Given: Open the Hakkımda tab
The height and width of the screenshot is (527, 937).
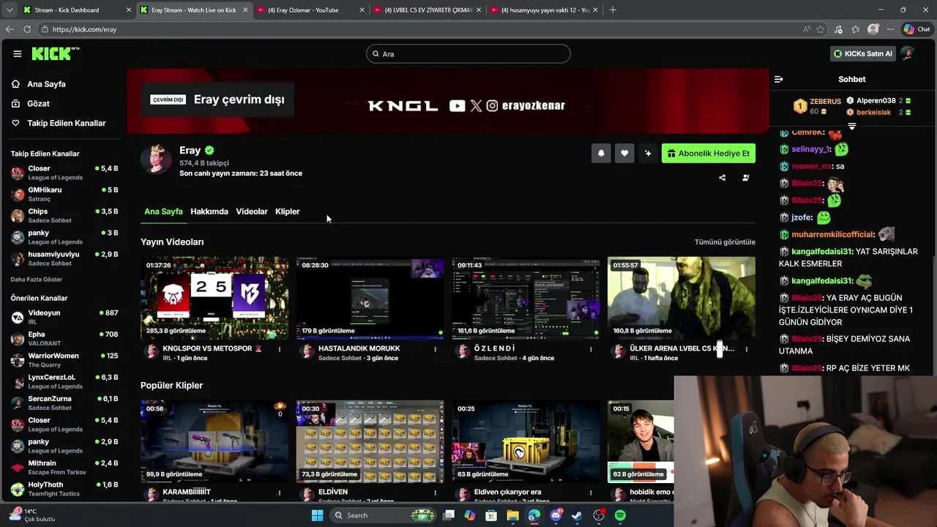Looking at the screenshot, I should (x=209, y=212).
